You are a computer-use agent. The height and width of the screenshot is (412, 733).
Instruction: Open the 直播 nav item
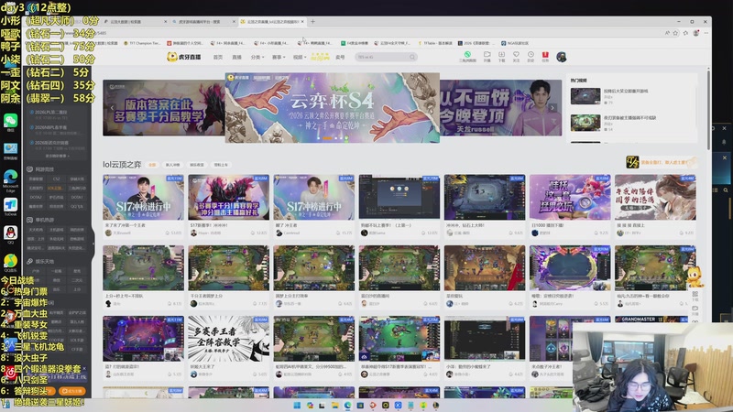[237, 57]
